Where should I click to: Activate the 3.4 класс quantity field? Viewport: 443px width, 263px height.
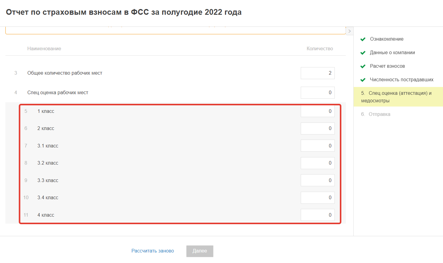[x=318, y=198]
